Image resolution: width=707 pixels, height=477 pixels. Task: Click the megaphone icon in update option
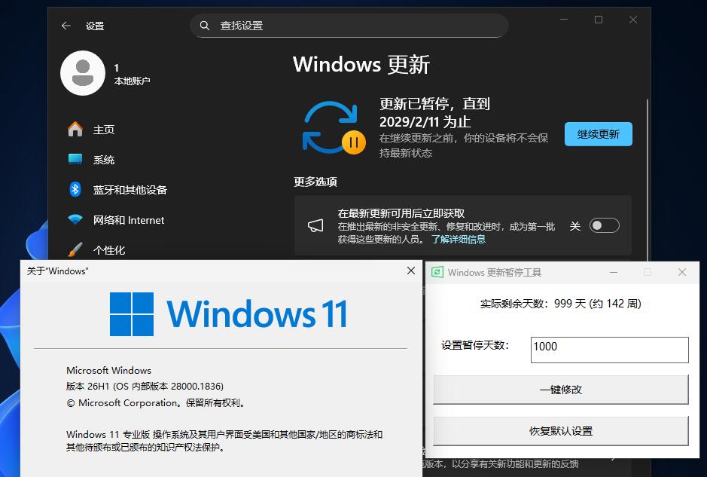[x=315, y=225]
